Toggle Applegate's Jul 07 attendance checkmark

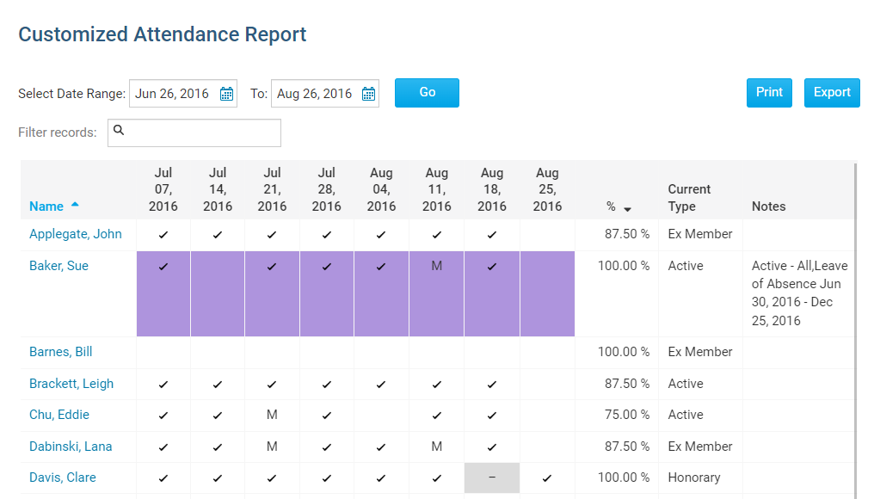(163, 235)
